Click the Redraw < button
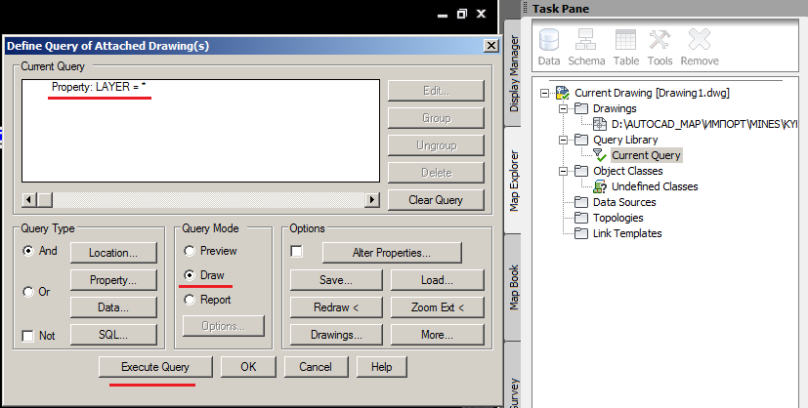Viewport: 808px width, 408px height. coord(336,307)
